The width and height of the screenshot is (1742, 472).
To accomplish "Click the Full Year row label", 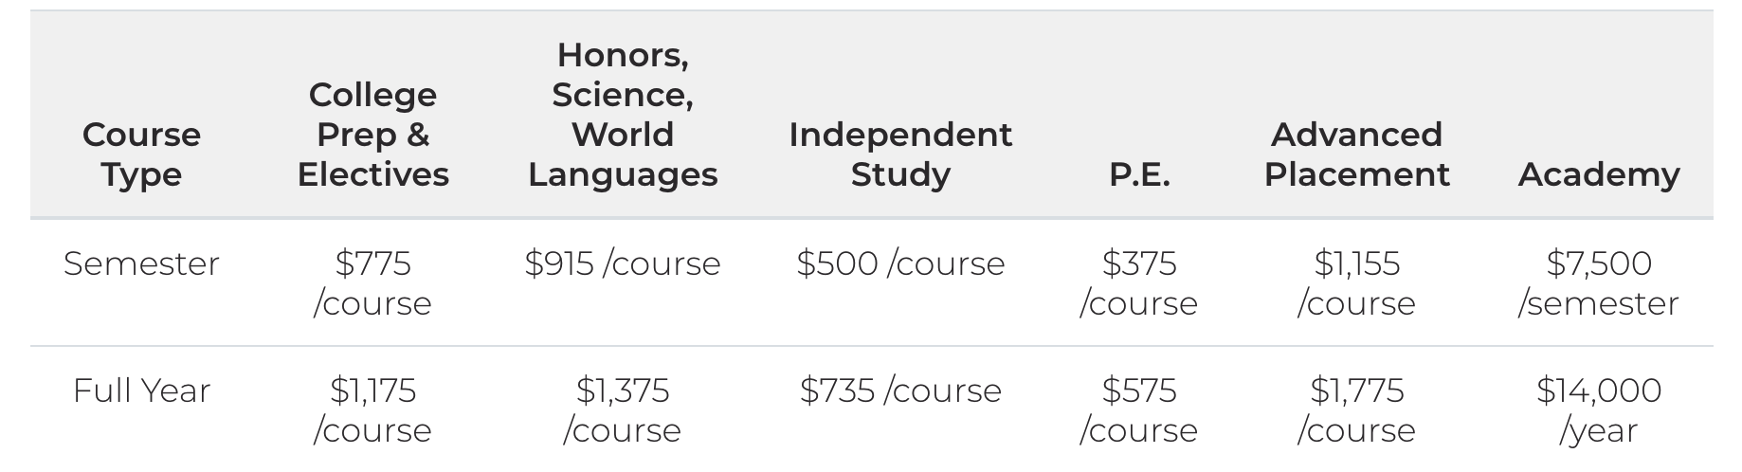I will pyautogui.click(x=141, y=390).
